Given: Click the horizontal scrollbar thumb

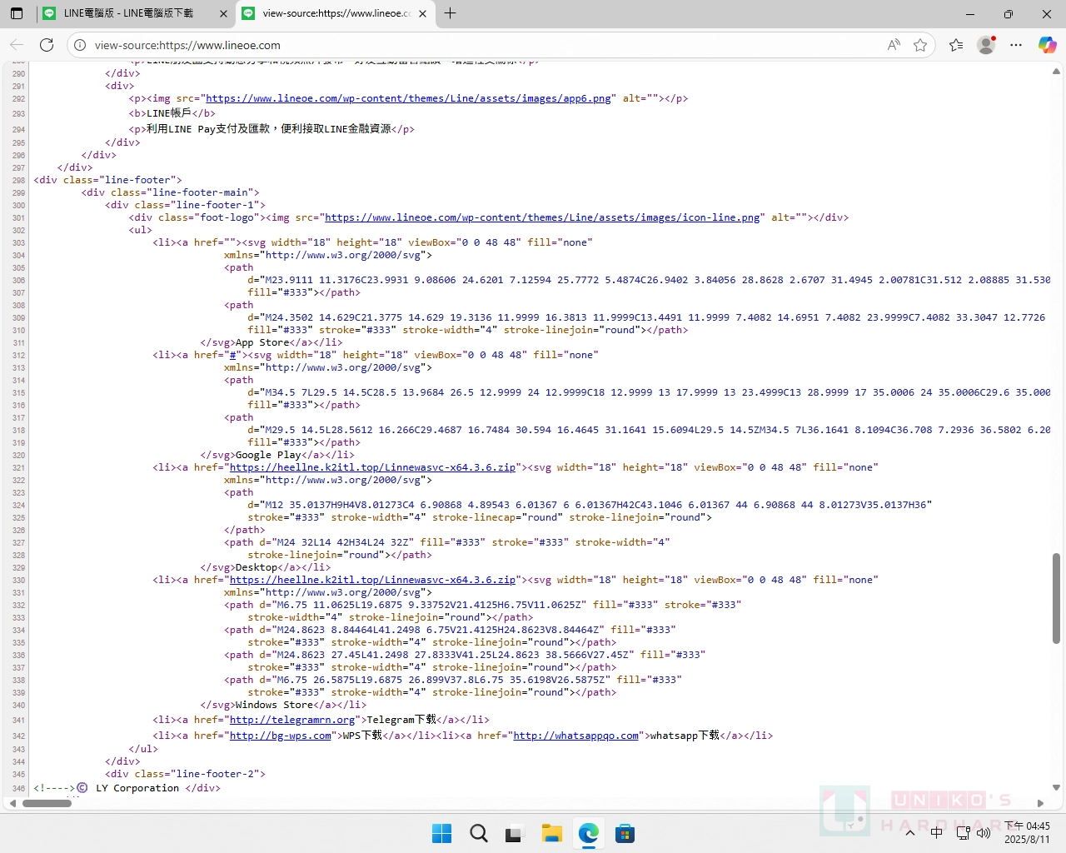Looking at the screenshot, I should (47, 804).
